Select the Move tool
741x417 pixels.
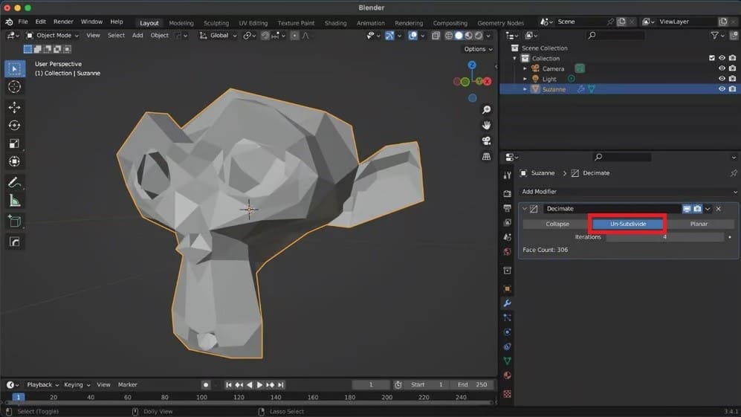coord(15,107)
